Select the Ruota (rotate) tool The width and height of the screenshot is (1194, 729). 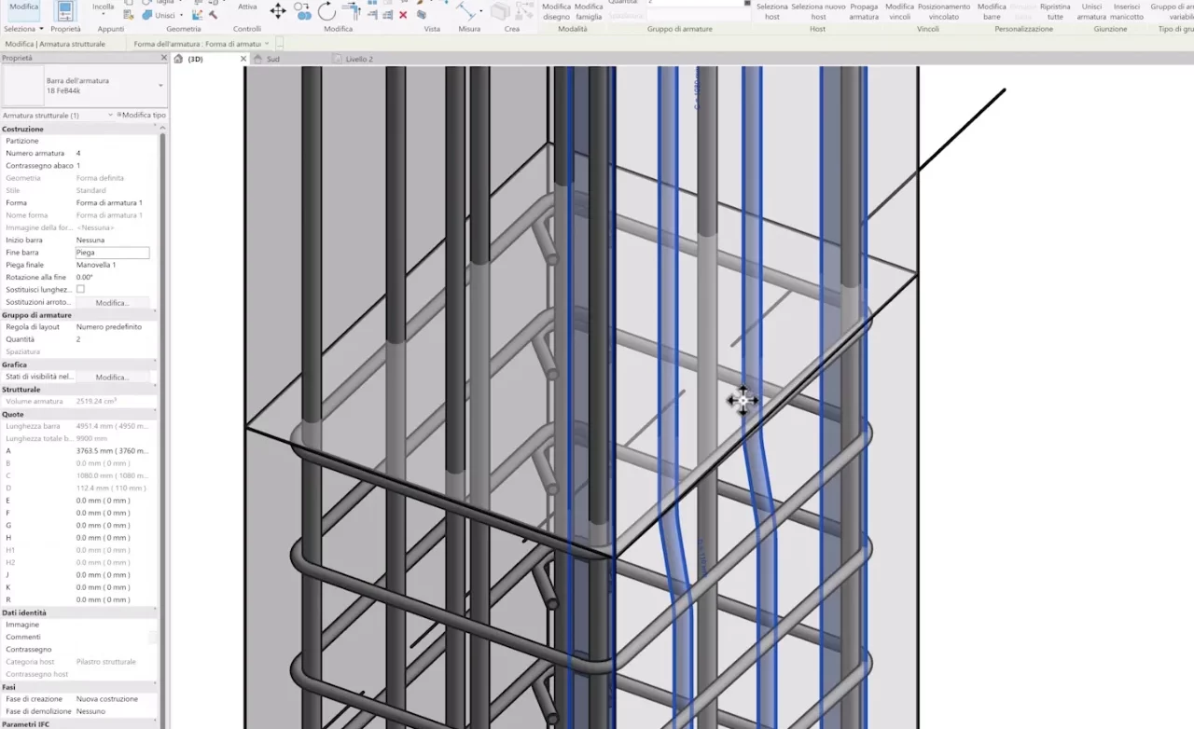coord(326,11)
